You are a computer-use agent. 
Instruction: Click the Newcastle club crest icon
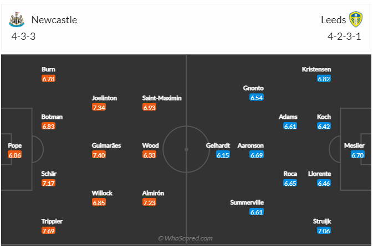[17, 20]
